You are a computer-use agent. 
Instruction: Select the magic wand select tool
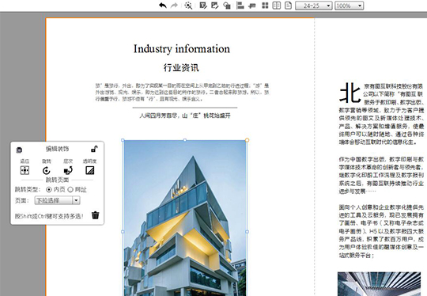click(188, 6)
